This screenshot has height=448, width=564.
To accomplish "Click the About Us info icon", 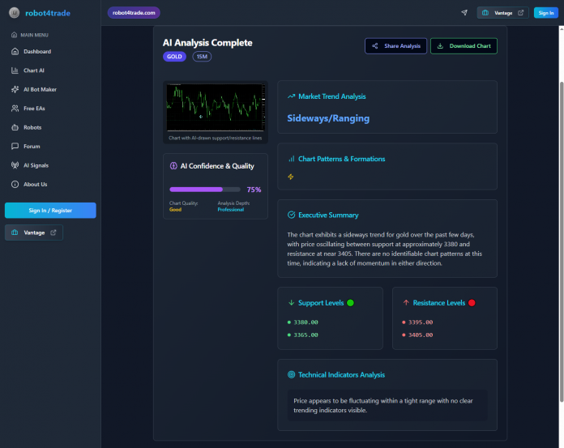I will pyautogui.click(x=15, y=184).
